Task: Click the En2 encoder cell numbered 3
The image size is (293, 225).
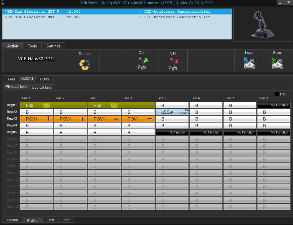Action: 121,105
